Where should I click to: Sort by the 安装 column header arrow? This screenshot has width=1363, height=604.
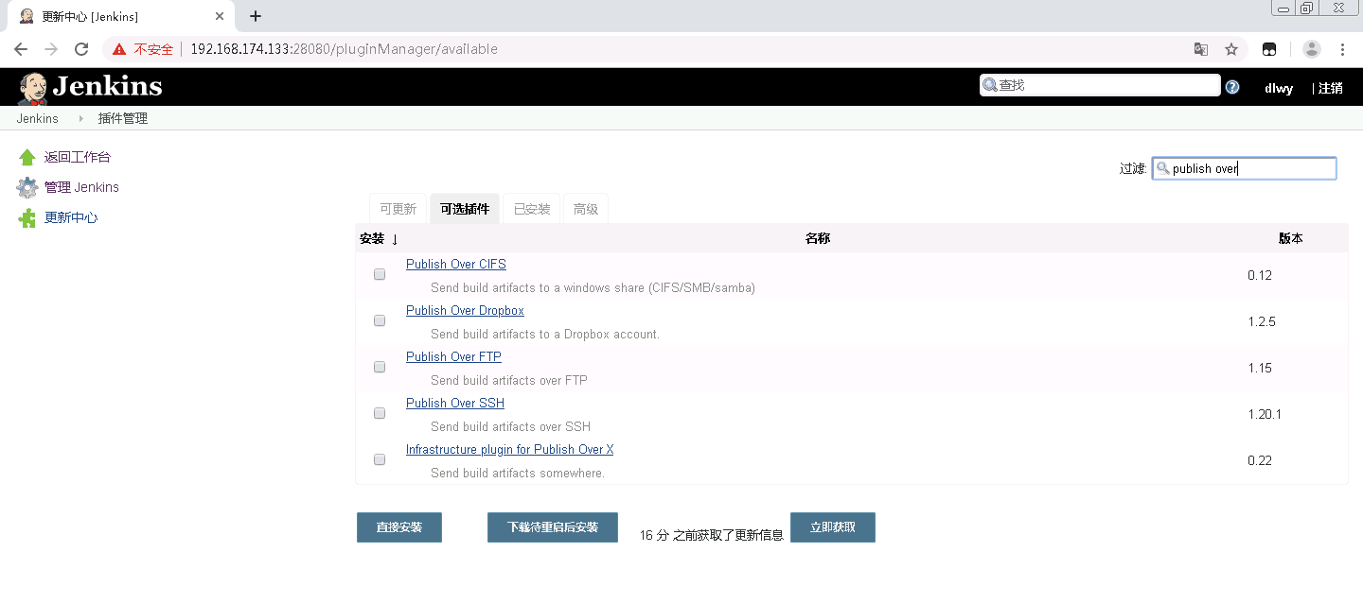click(x=395, y=239)
